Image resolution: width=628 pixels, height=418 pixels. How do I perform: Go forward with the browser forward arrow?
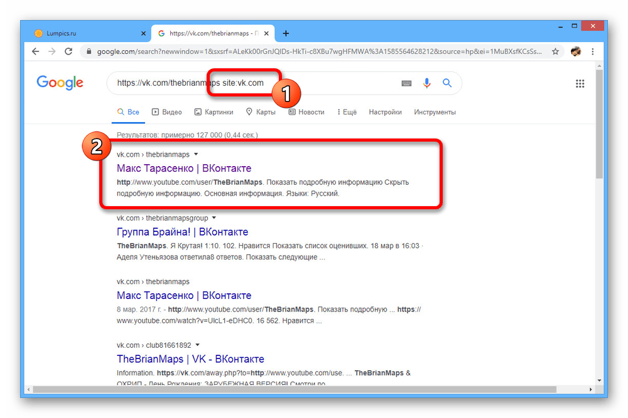point(52,51)
